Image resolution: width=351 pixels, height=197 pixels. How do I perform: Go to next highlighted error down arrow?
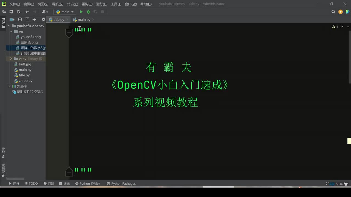[348, 27]
